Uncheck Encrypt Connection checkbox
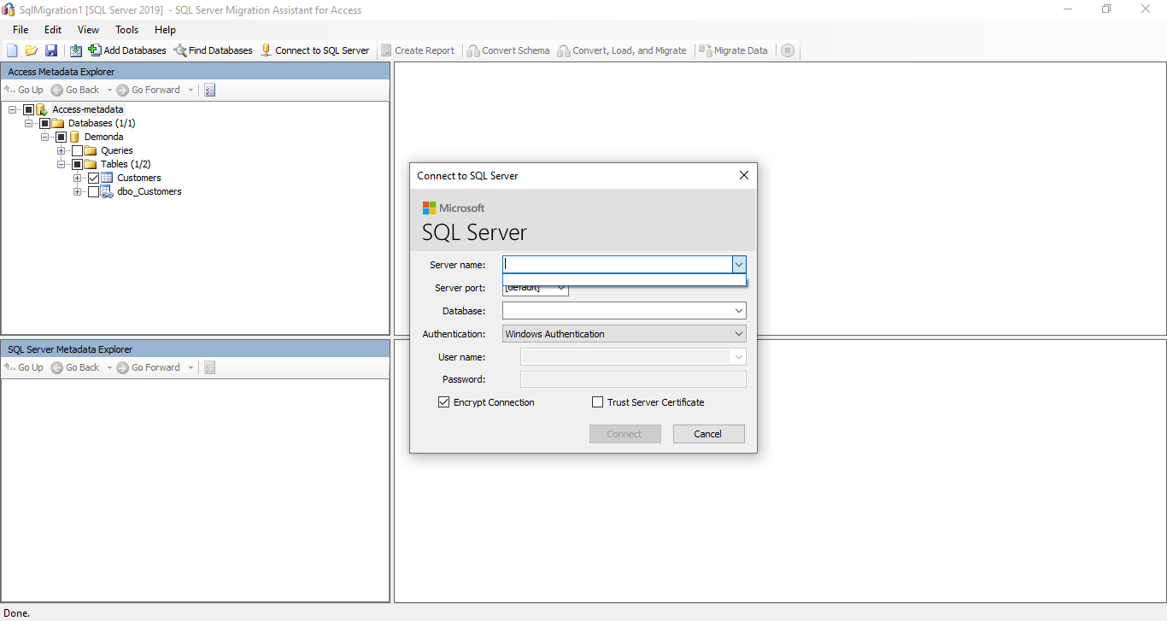This screenshot has width=1167, height=621. point(444,402)
